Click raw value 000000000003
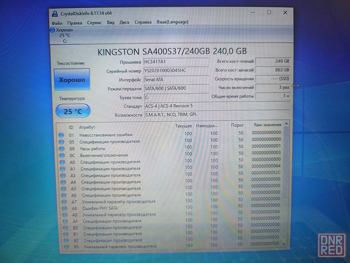This screenshot has height=263, width=350. pyautogui.click(x=266, y=153)
